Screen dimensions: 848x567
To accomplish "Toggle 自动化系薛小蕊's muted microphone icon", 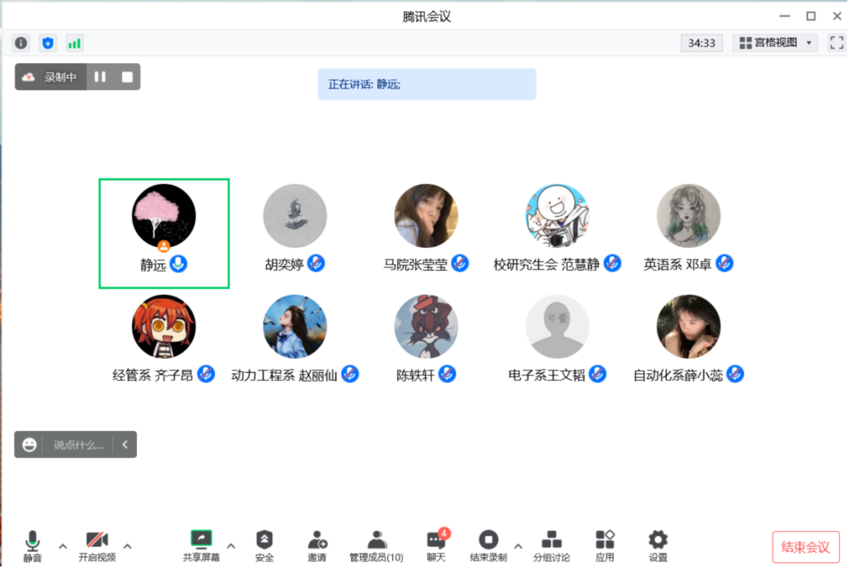I will point(735,374).
